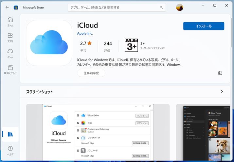Open the user profile avatar
The height and width of the screenshot is (162, 234).
(180, 7)
